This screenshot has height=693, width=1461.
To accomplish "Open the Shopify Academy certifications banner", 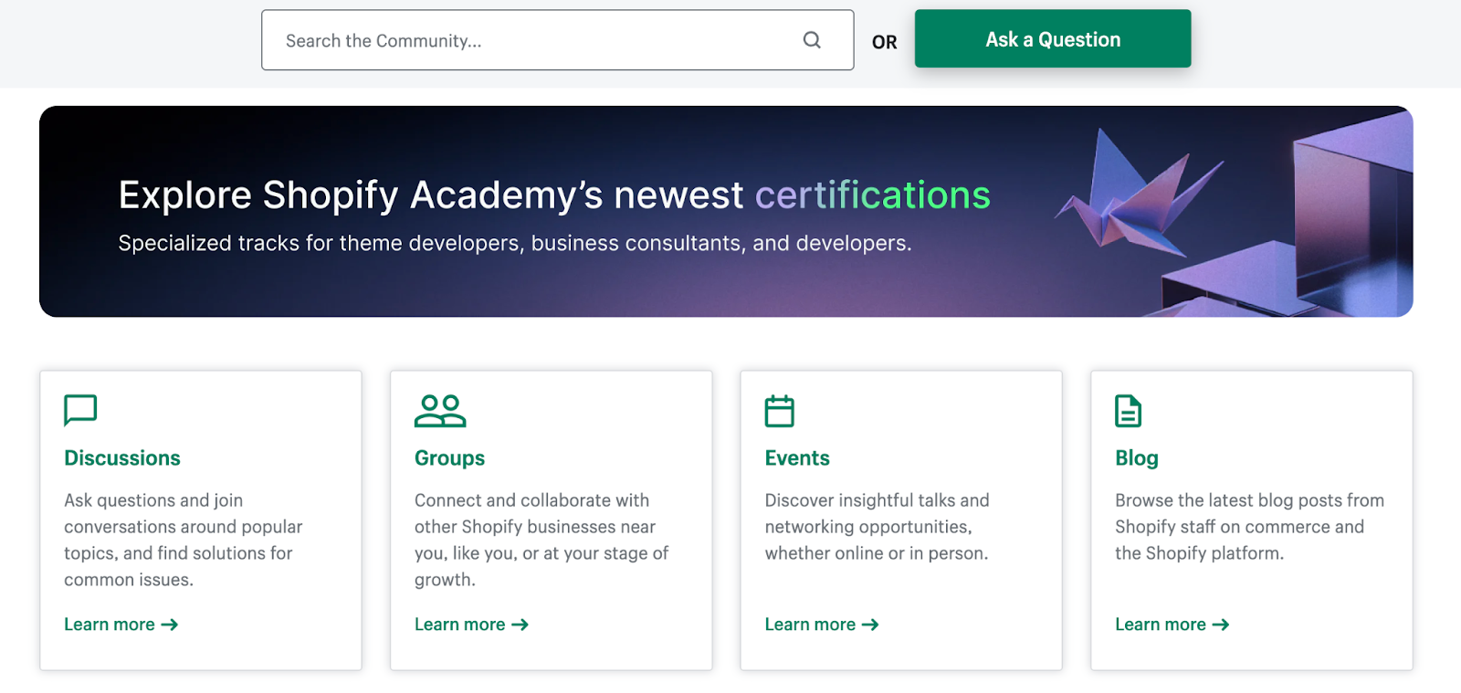I will pyautogui.click(x=726, y=212).
